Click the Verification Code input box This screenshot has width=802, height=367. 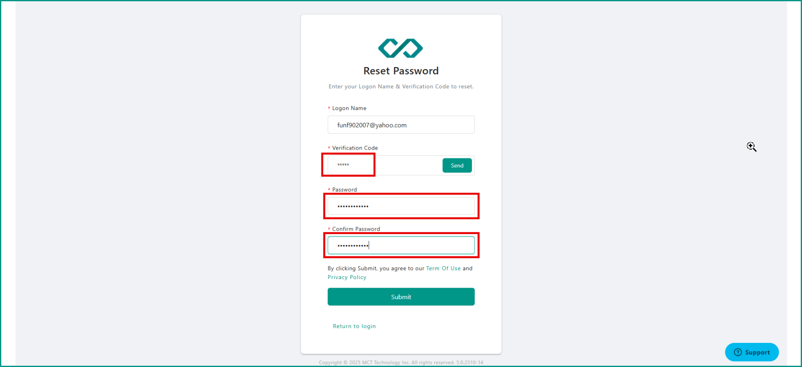[385, 165]
